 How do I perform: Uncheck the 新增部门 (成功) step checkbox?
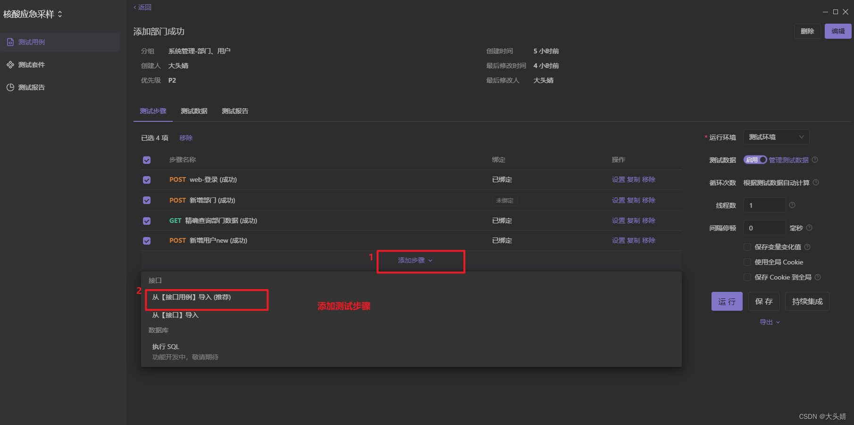(147, 200)
